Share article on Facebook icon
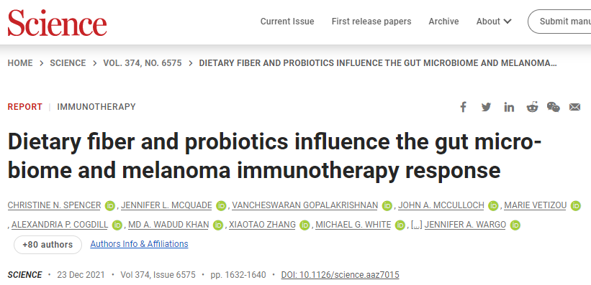The height and width of the screenshot is (285, 591). coord(464,107)
